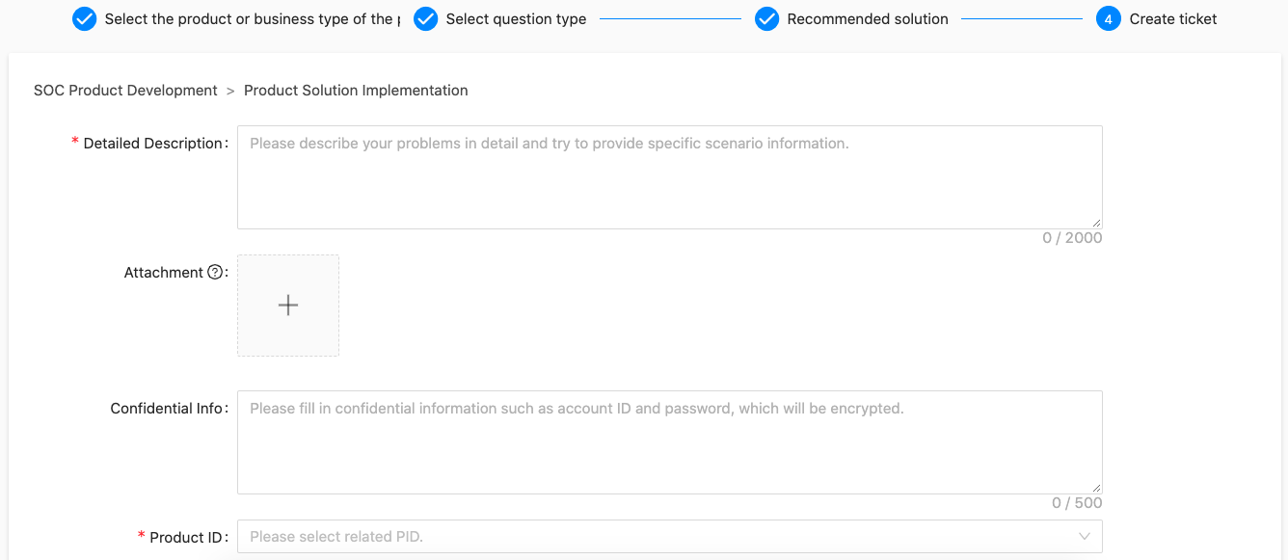This screenshot has width=1288, height=560.
Task: Open the SOC Product Development breadcrumb link
Action: click(125, 91)
